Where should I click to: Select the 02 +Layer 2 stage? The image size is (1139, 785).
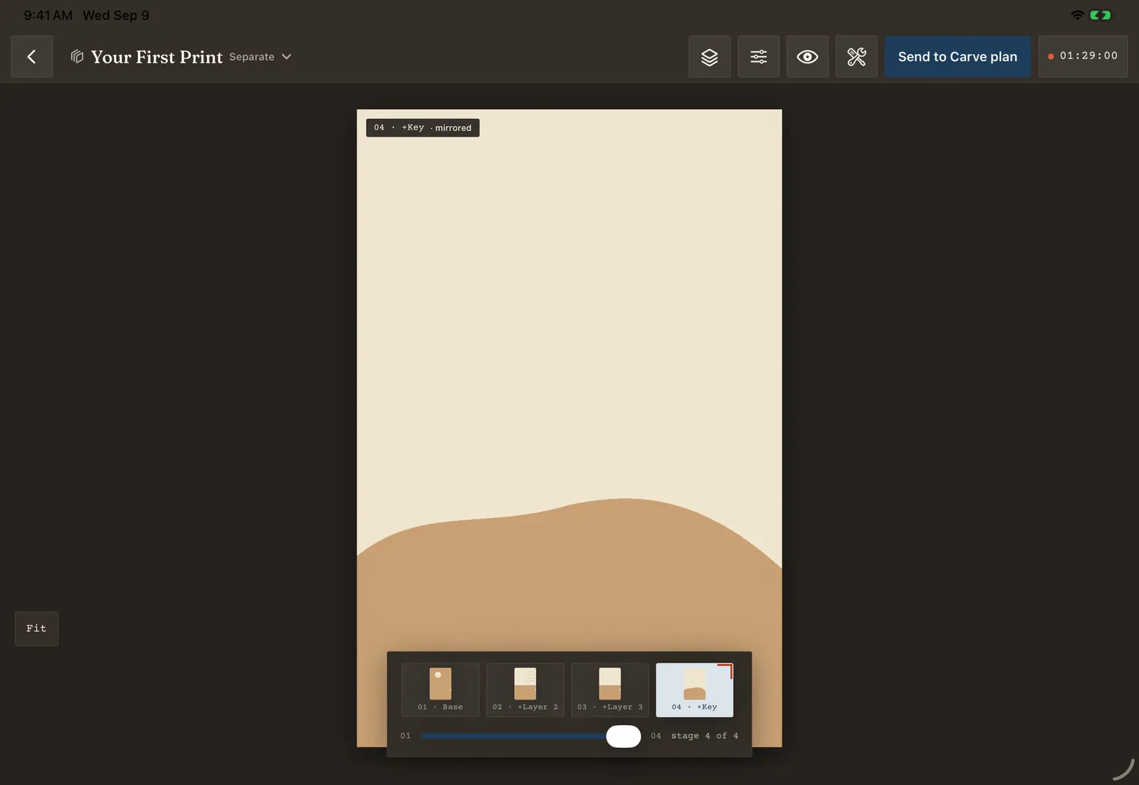525,690
